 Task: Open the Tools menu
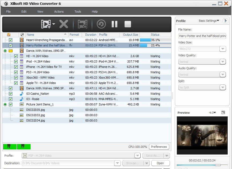pyautogui.click(x=78, y=12)
